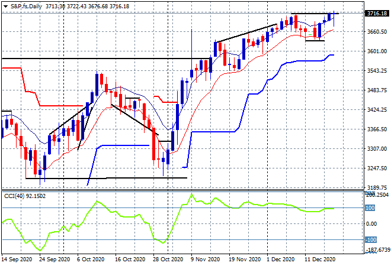This screenshot has width=391, height=266.
Task: Click the 3483.75 price axis label
Action: [x=377, y=90]
